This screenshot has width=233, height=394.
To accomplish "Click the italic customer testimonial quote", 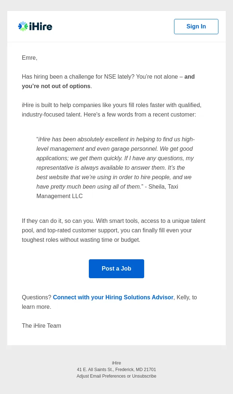I will (115, 163).
